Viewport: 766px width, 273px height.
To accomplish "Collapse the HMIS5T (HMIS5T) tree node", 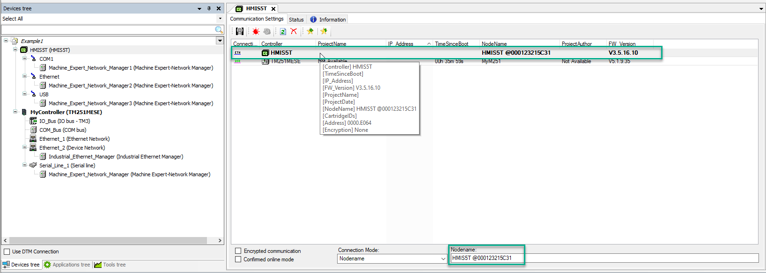I will pos(15,50).
